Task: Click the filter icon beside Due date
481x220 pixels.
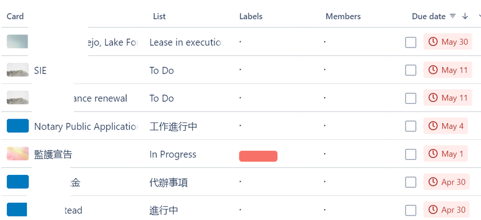Action: [453, 16]
